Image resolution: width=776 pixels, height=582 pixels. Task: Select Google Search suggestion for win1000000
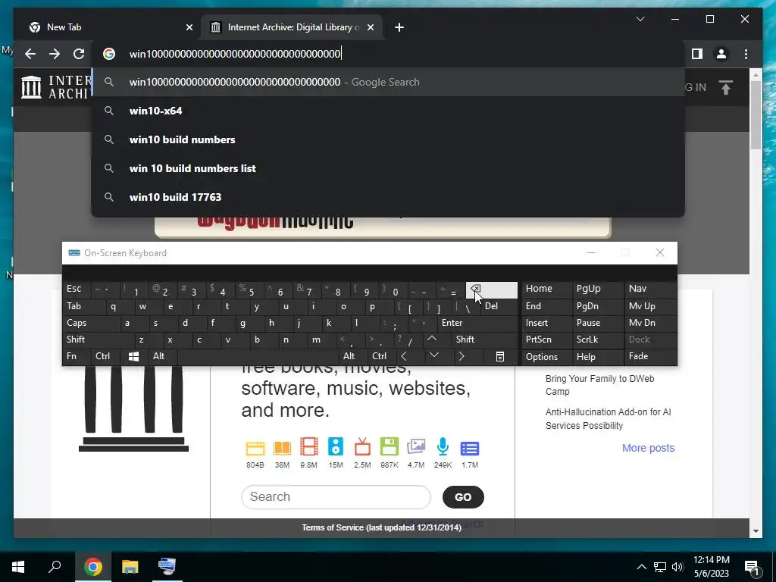pyautogui.click(x=388, y=82)
